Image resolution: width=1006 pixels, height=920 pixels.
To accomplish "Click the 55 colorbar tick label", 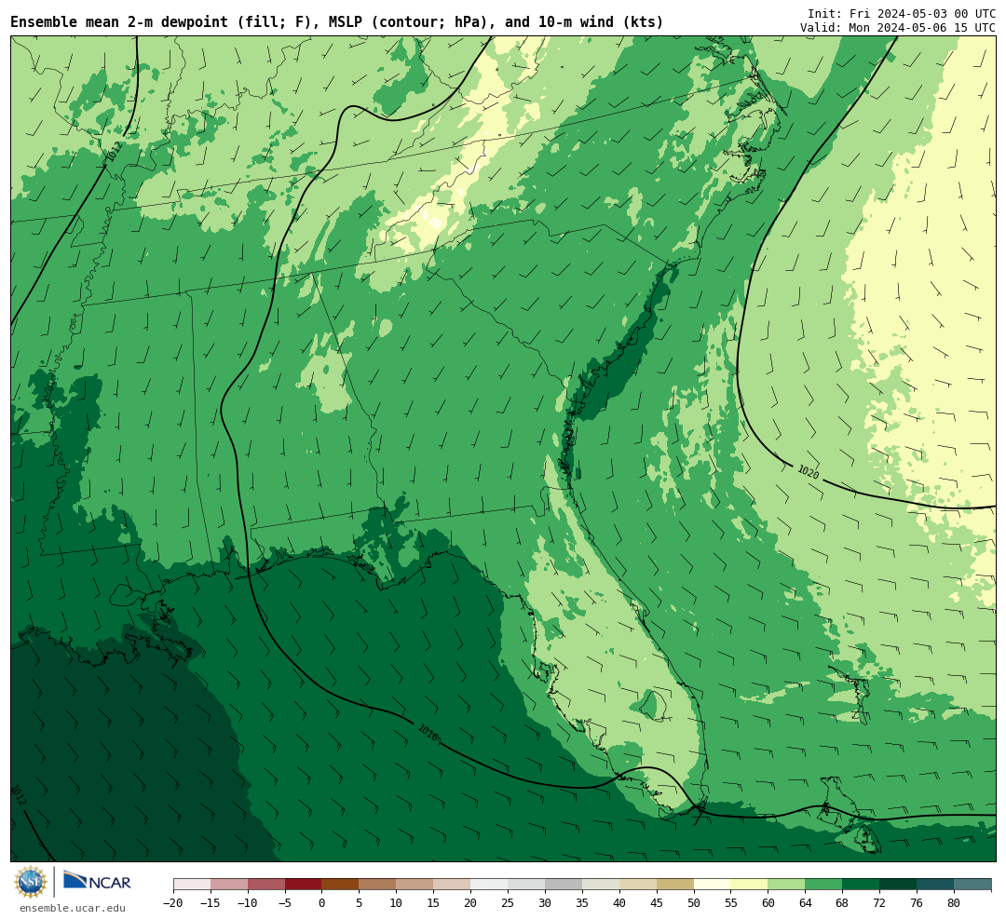I will [x=731, y=903].
